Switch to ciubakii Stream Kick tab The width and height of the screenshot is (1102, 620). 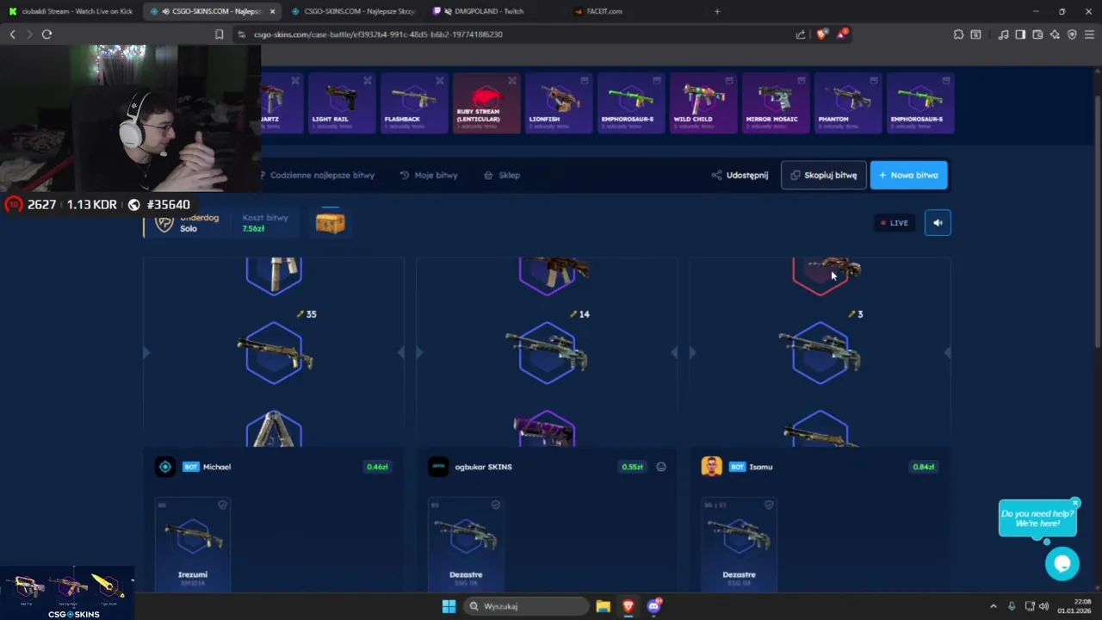[71, 11]
